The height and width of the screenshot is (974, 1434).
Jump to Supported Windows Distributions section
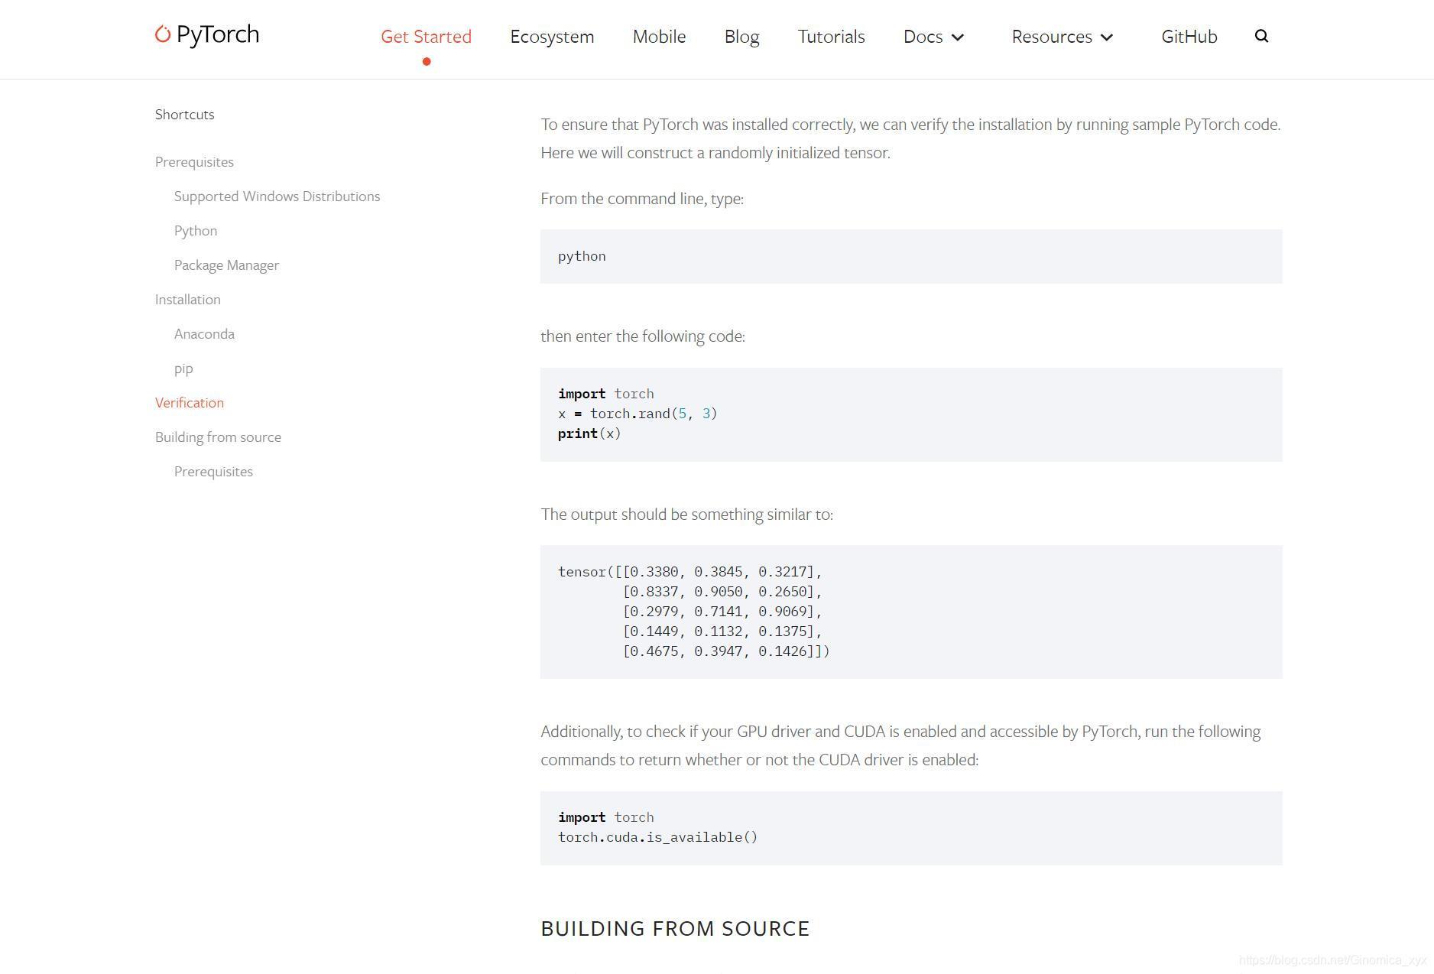277,196
